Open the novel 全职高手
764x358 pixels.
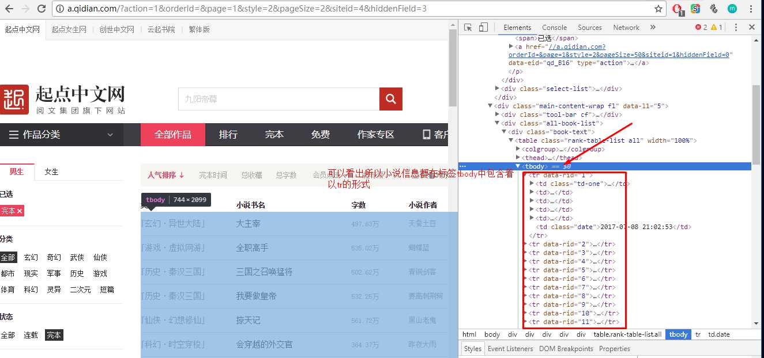click(x=252, y=247)
